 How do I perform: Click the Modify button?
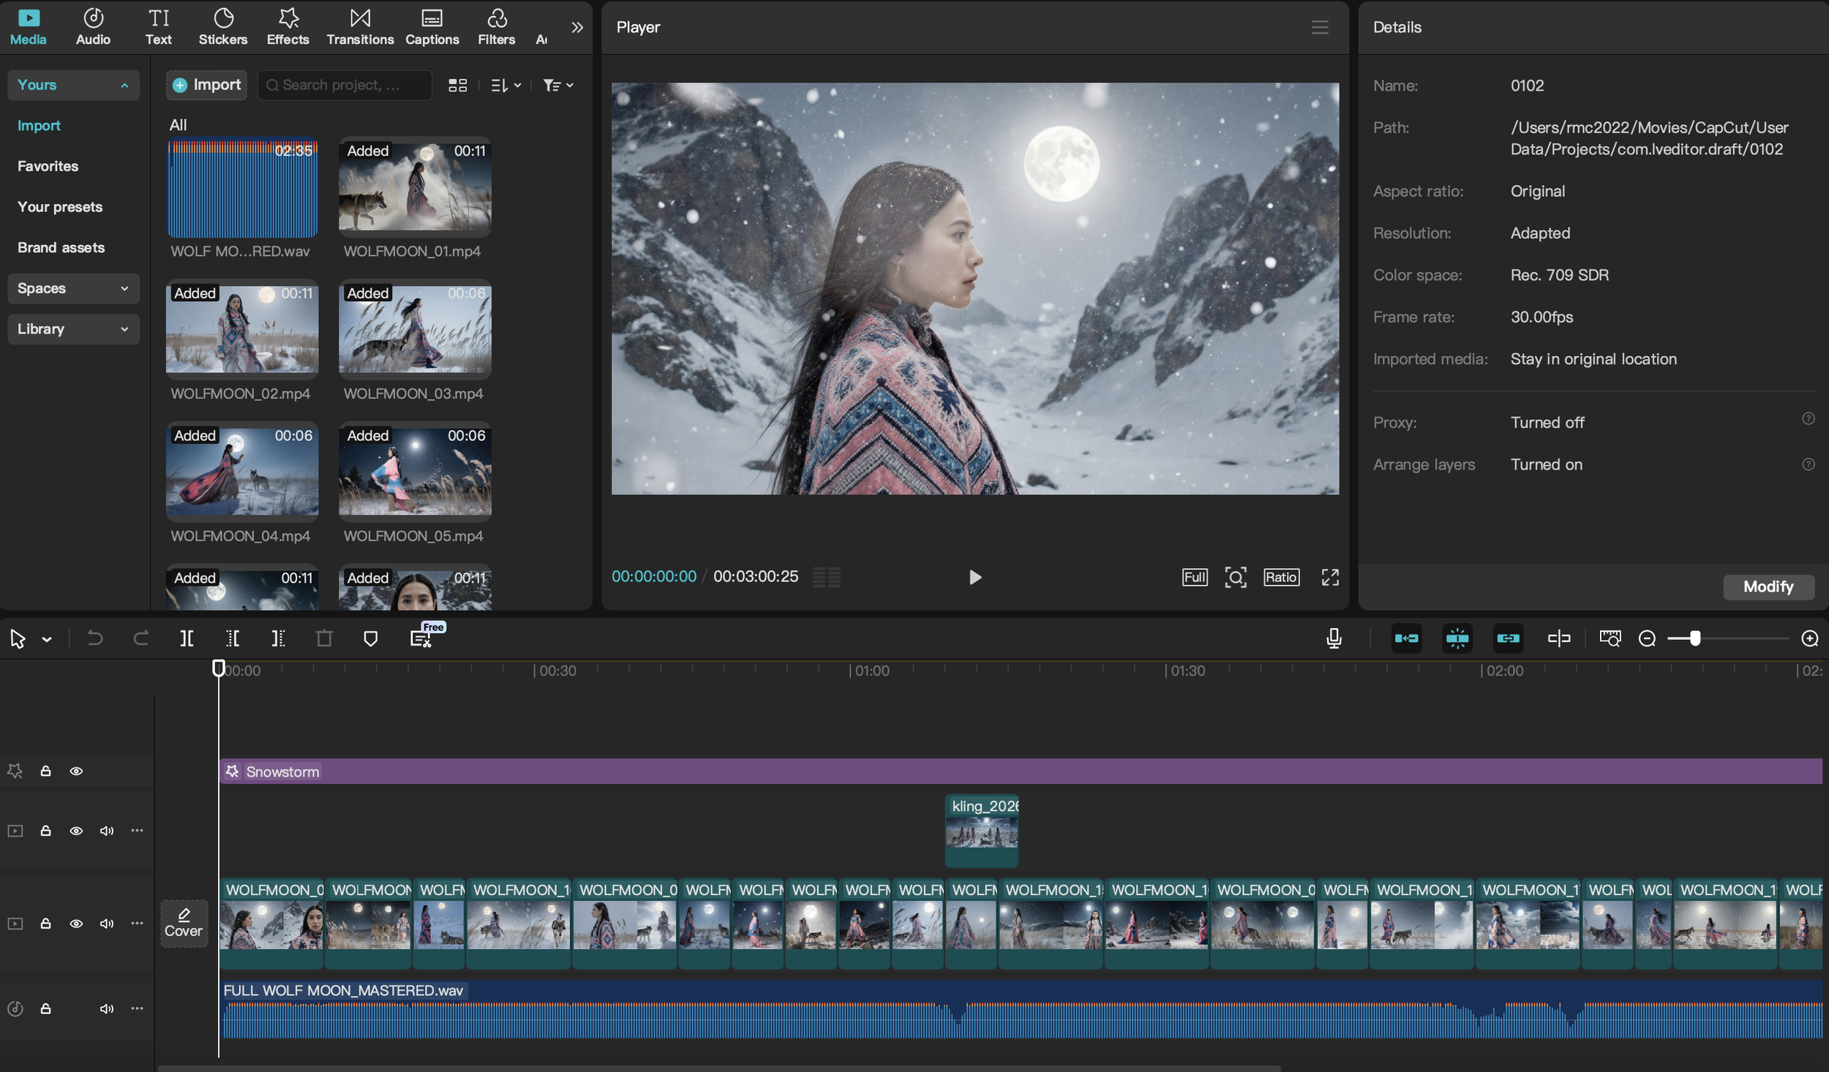[1768, 586]
